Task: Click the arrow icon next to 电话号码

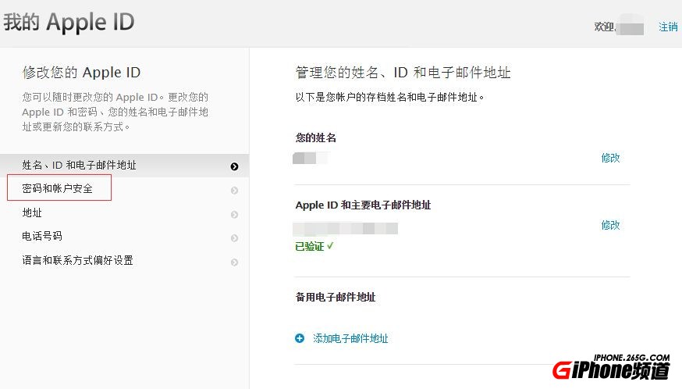Action: [234, 237]
